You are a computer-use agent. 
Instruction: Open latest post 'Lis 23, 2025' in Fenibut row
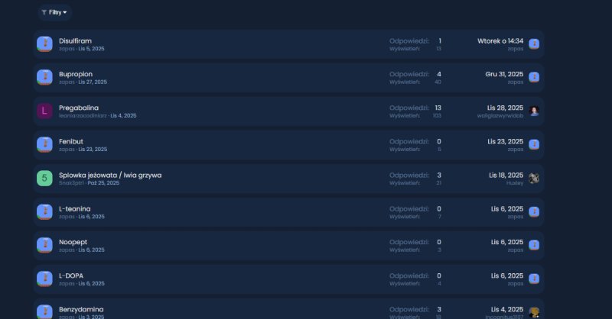[x=506, y=141]
